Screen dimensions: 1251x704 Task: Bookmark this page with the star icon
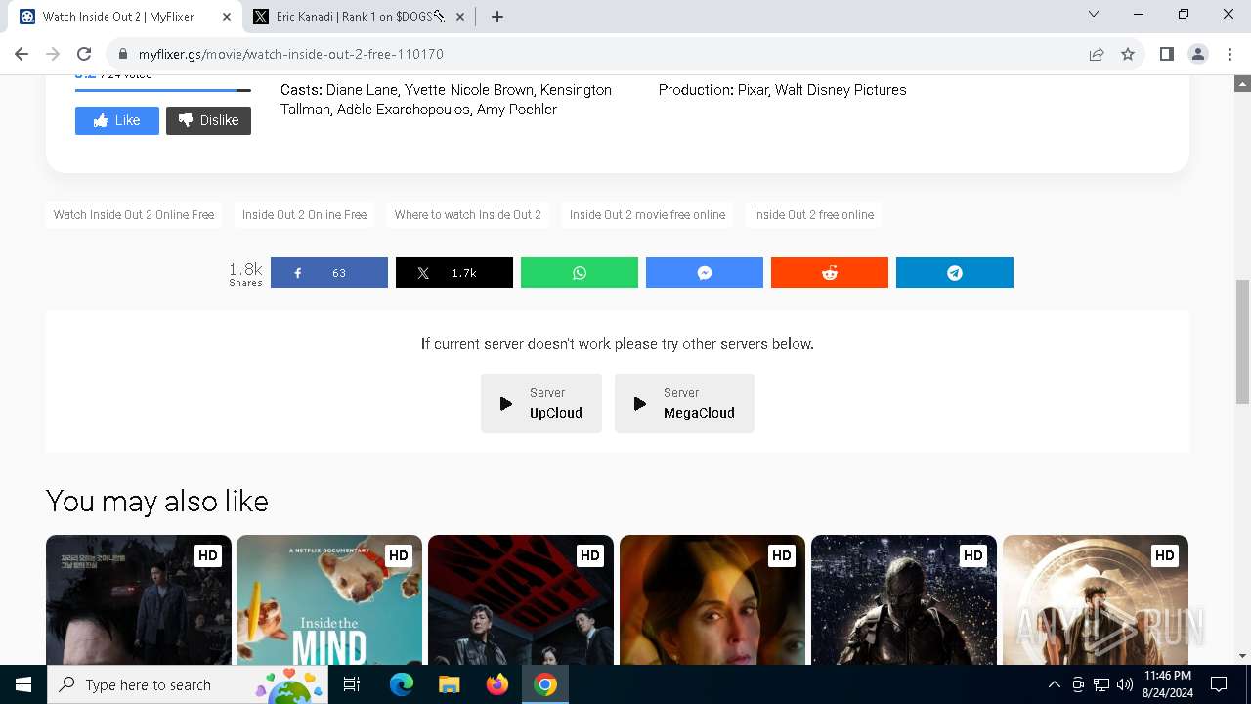[1128, 54]
